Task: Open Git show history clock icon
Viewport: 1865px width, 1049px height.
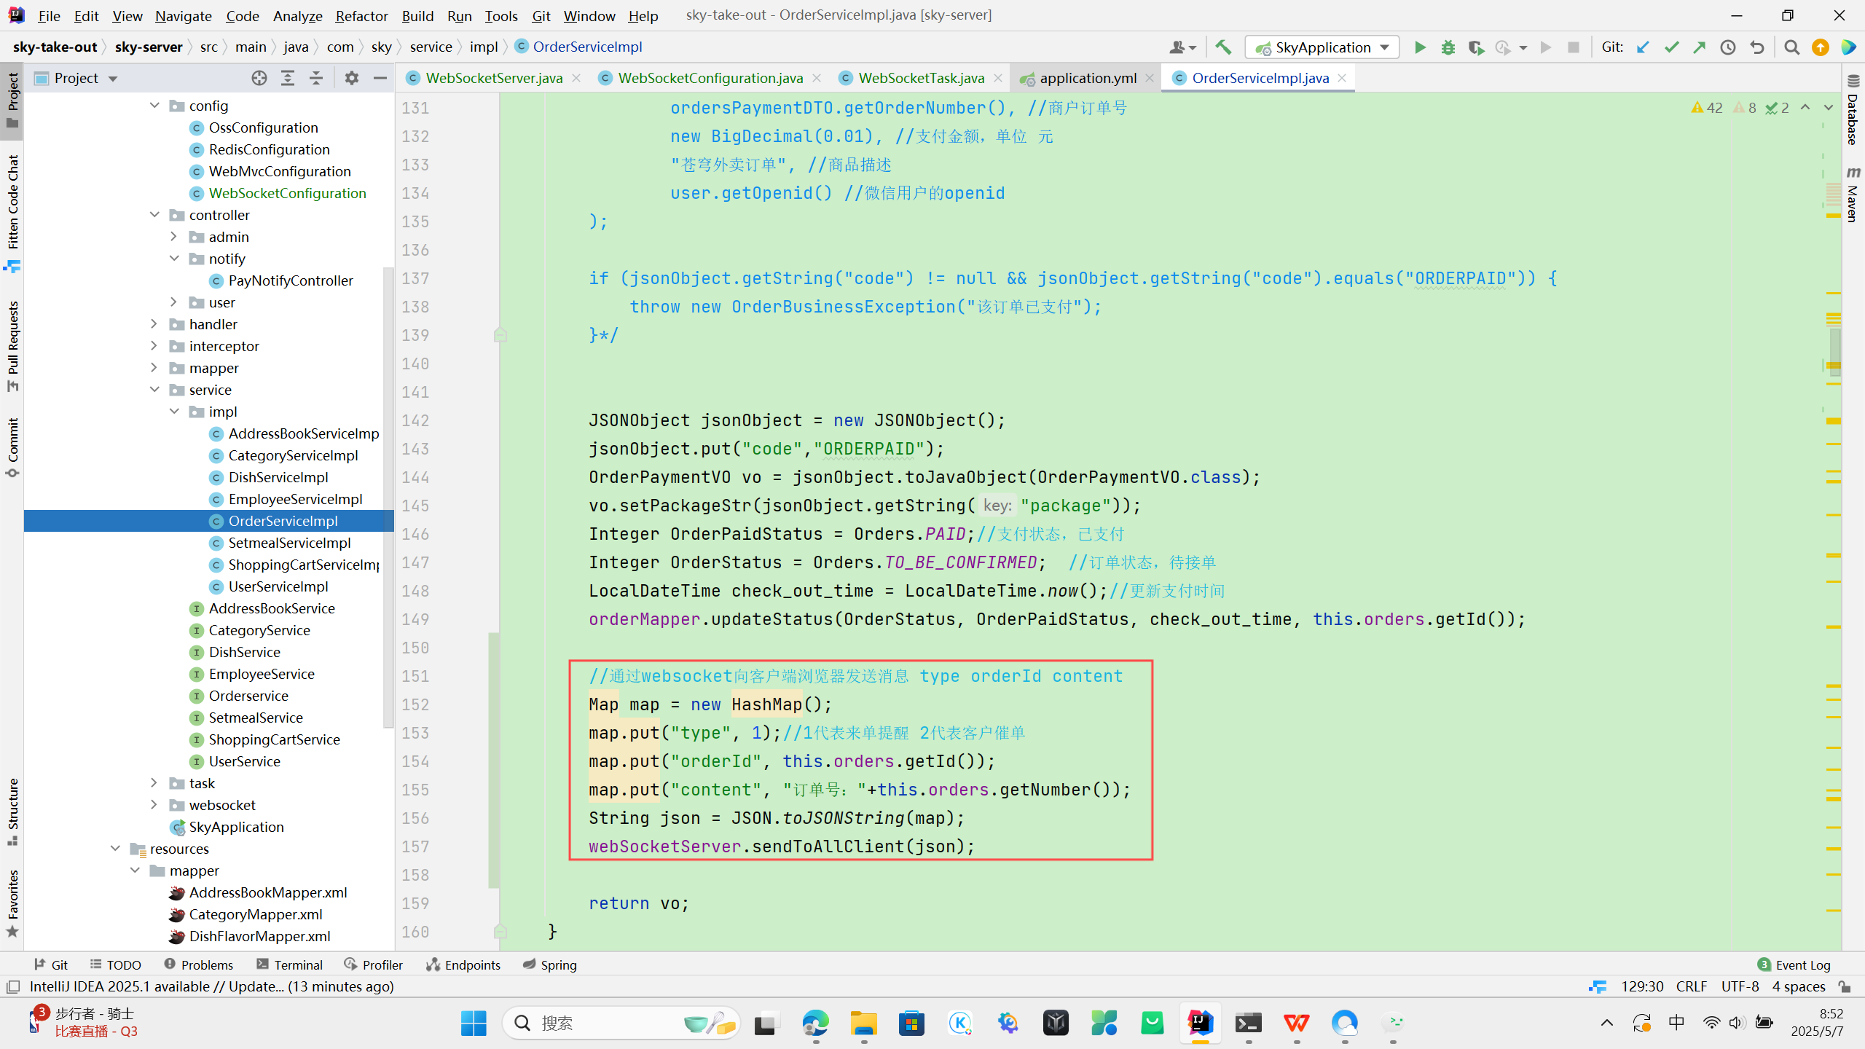Action: pos(1727,47)
